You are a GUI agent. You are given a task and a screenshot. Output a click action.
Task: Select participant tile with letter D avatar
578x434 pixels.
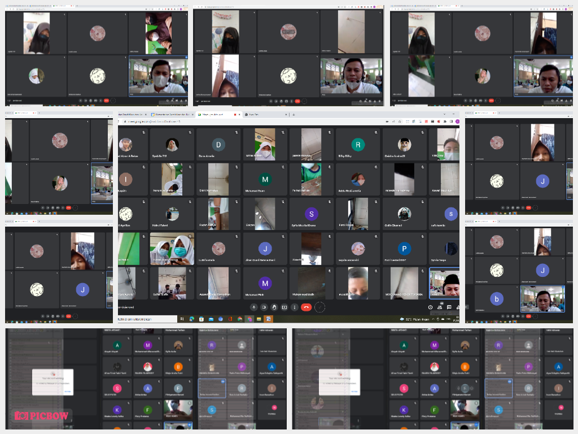(218, 144)
